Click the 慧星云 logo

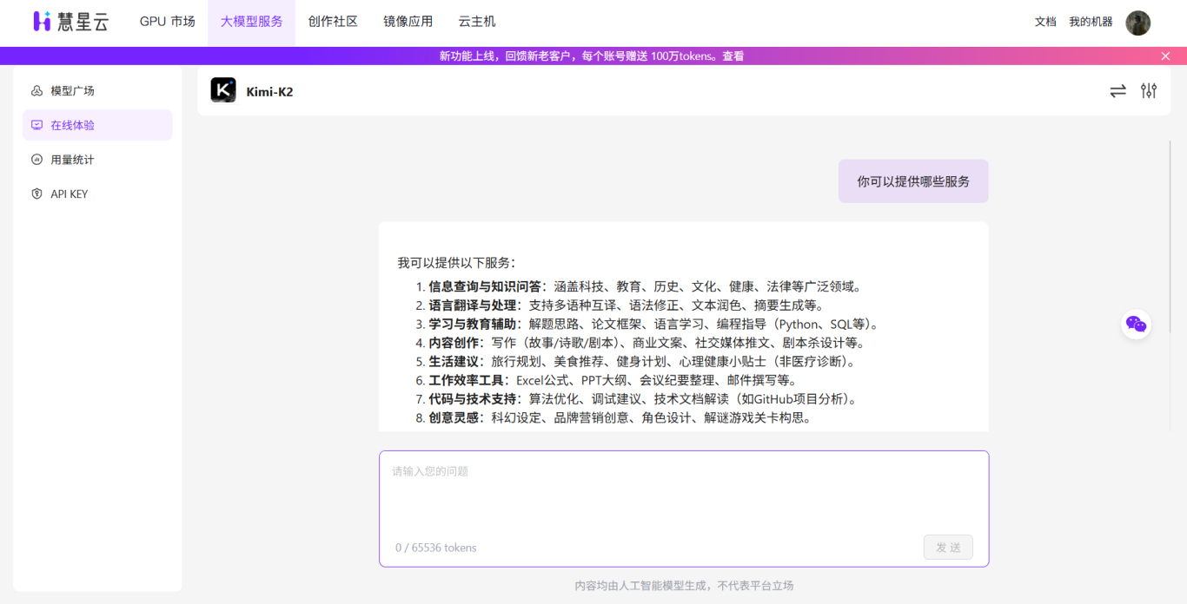(71, 22)
